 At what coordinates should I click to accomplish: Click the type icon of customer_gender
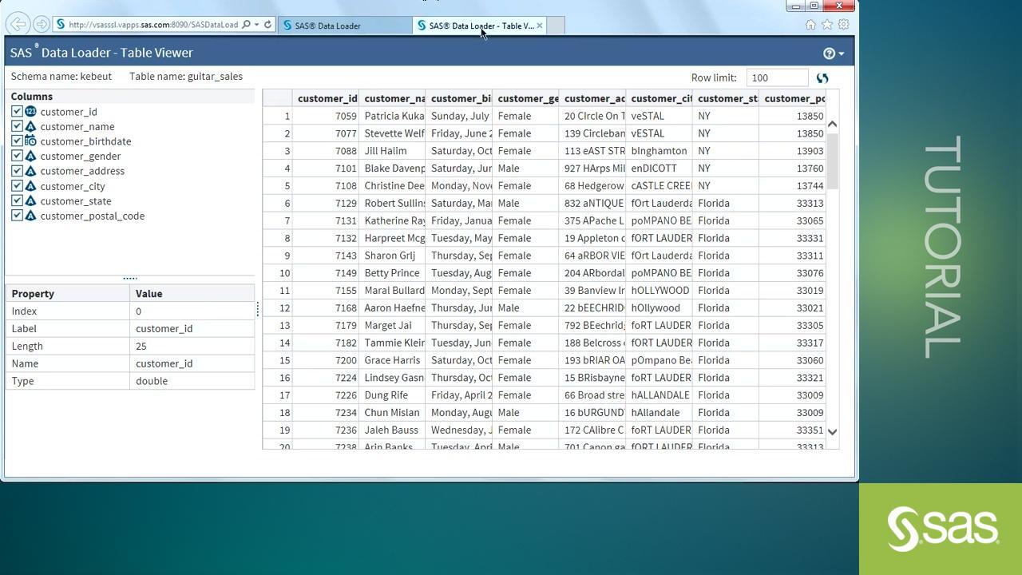click(30, 157)
